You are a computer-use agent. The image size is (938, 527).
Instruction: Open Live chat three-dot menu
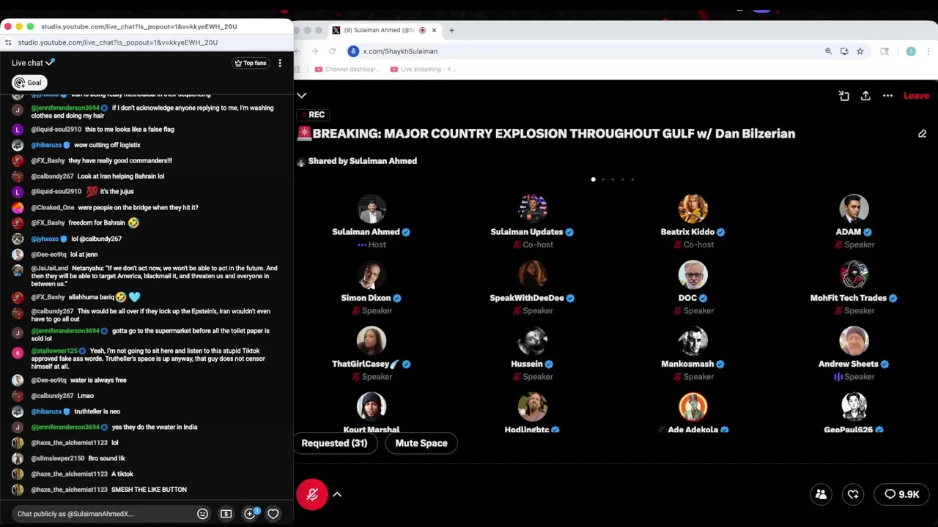(x=280, y=63)
